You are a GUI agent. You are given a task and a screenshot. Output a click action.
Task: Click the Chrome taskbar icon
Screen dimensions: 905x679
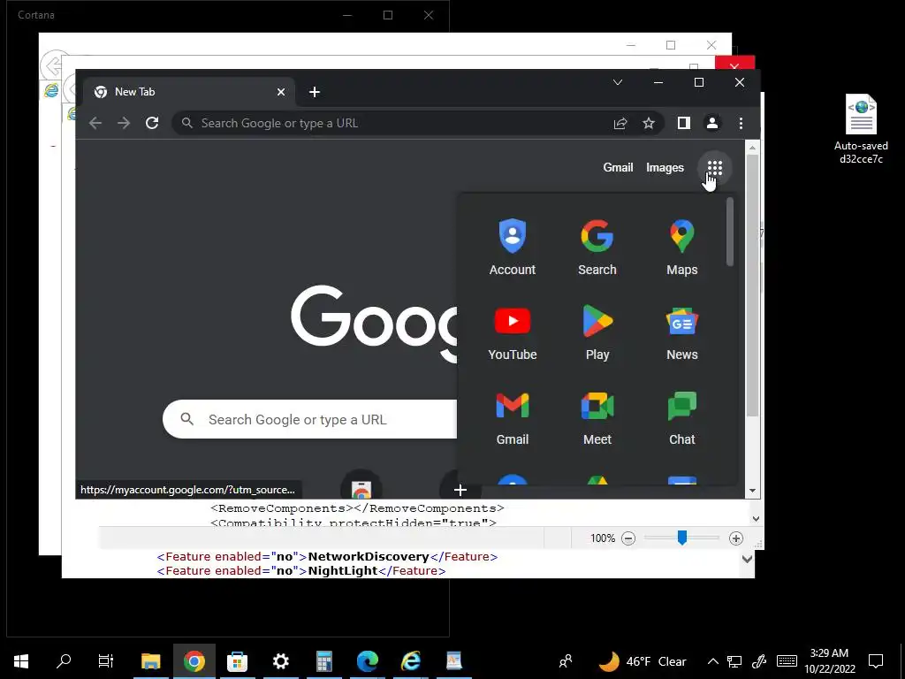(194, 661)
